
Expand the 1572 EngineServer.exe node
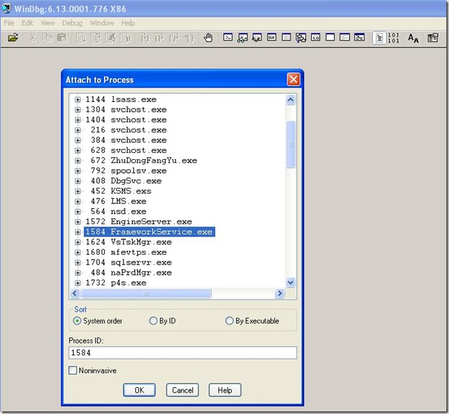pos(77,222)
